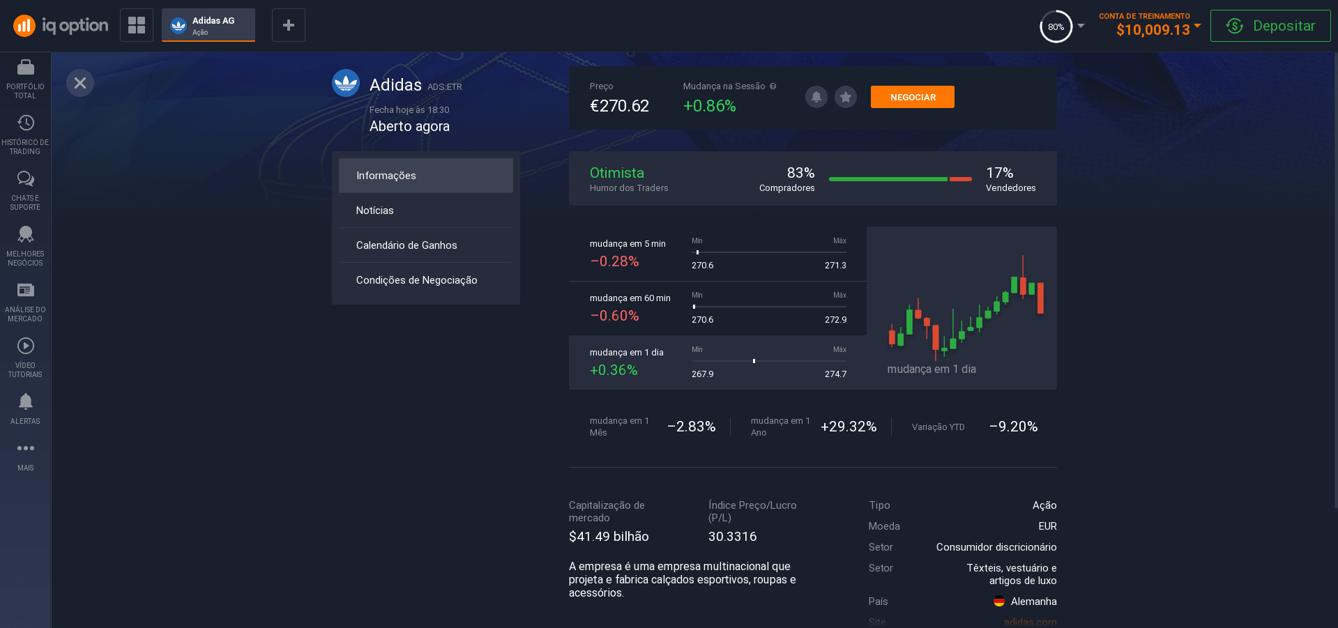The width and height of the screenshot is (1338, 628).
Task: Click the Otimista trader mood label
Action: click(x=616, y=173)
